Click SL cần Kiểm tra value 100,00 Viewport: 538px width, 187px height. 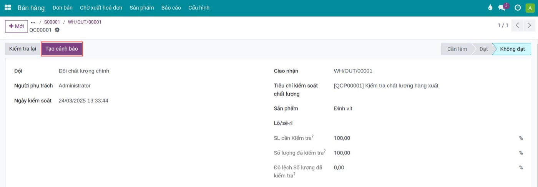[x=342, y=138]
